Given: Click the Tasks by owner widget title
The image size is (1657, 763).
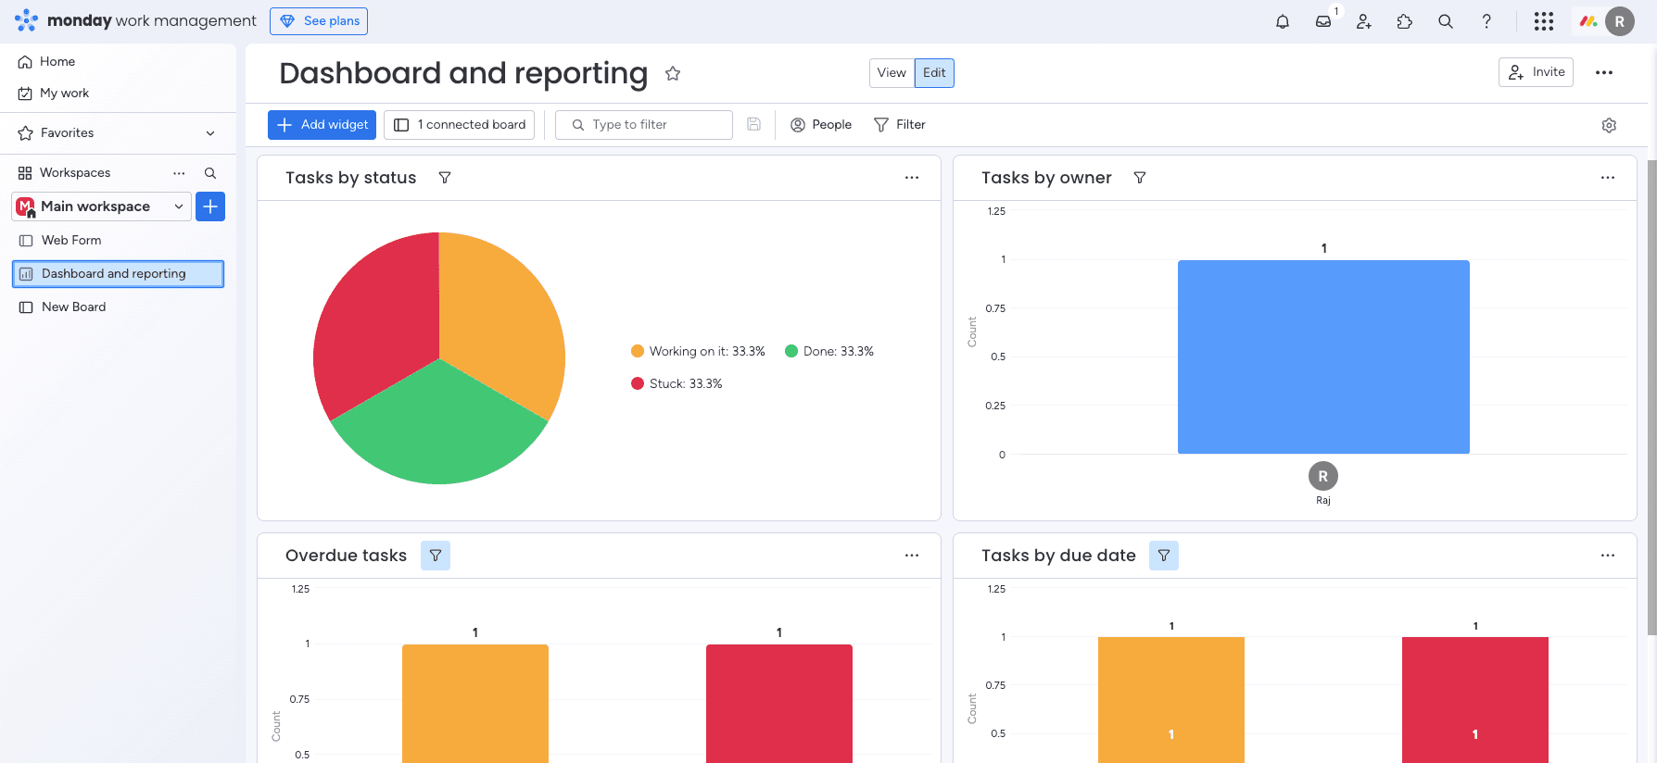Looking at the screenshot, I should click(1046, 178).
